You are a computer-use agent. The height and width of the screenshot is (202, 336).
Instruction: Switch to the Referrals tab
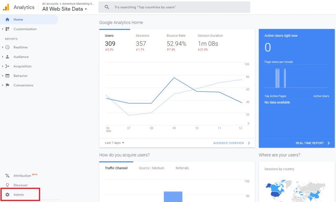click(182, 168)
